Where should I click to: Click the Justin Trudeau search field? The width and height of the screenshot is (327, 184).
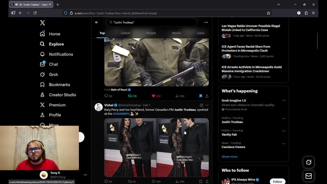coord(151,22)
